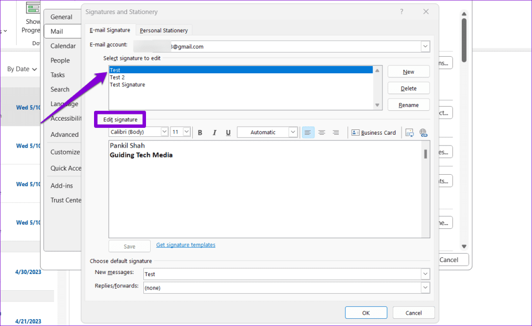The height and width of the screenshot is (326, 532).
Task: Open Add-ins category in Outlook Options
Action: pyautogui.click(x=62, y=186)
